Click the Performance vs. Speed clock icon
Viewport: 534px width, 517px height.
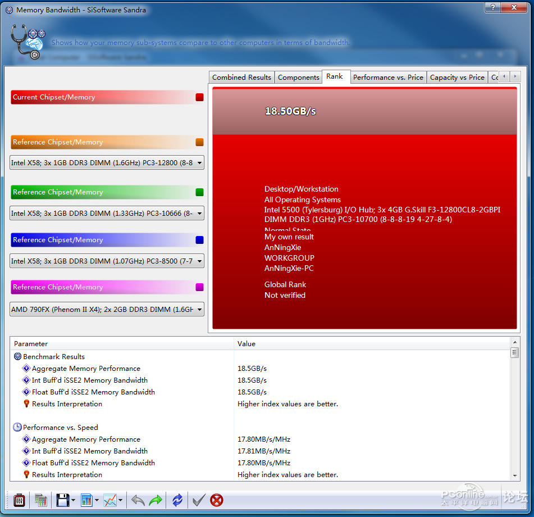tap(17, 428)
